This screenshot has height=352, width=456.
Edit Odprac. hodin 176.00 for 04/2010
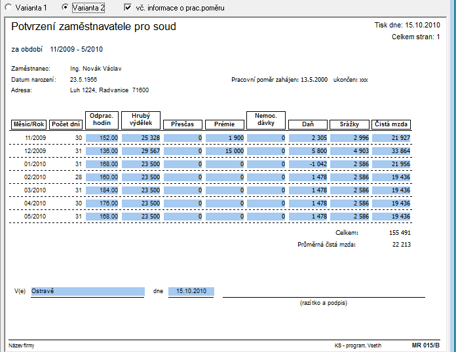(102, 203)
